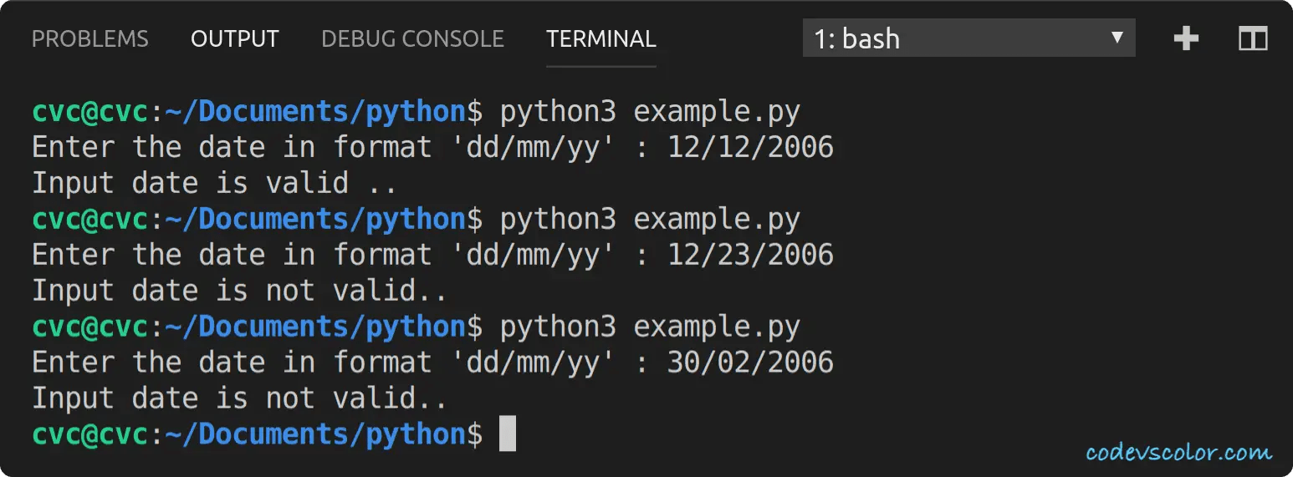Click the line 'Input date is valid ..'

[215, 183]
